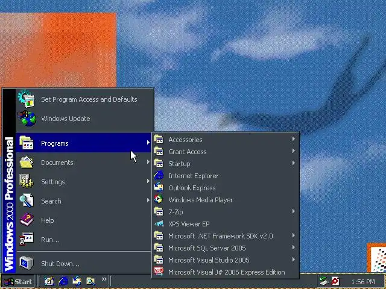Screen dimensions: 386x289
Task: Click the XPS Viewer EP icon
Action: pos(159,223)
